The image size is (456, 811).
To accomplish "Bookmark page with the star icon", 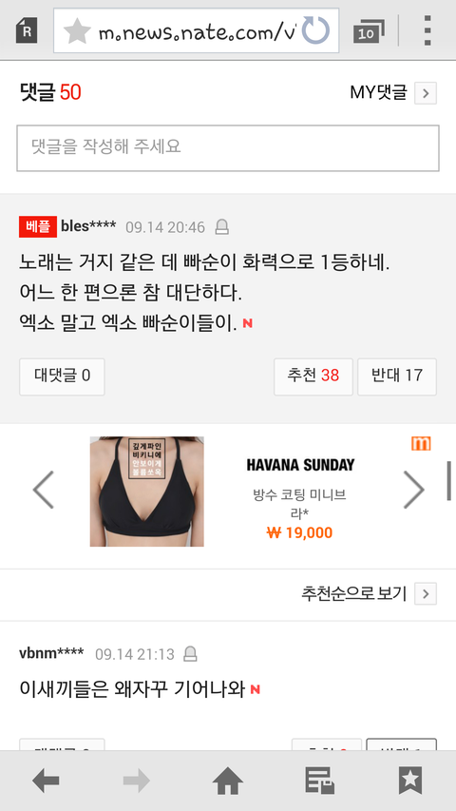I will (77, 31).
